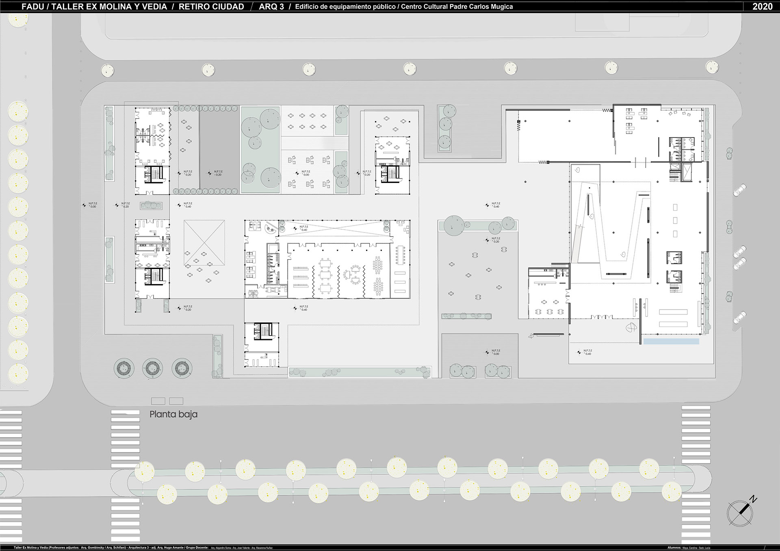Click the 'Taller Ex Molina y Vedia' footer text
This screenshot has height=551, width=780.
click(x=30, y=548)
